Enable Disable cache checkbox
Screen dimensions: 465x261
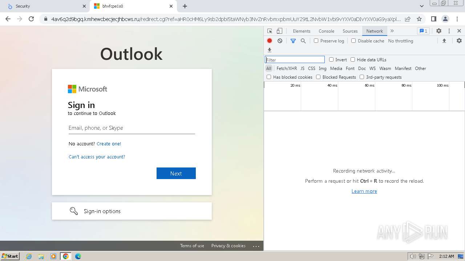click(353, 41)
